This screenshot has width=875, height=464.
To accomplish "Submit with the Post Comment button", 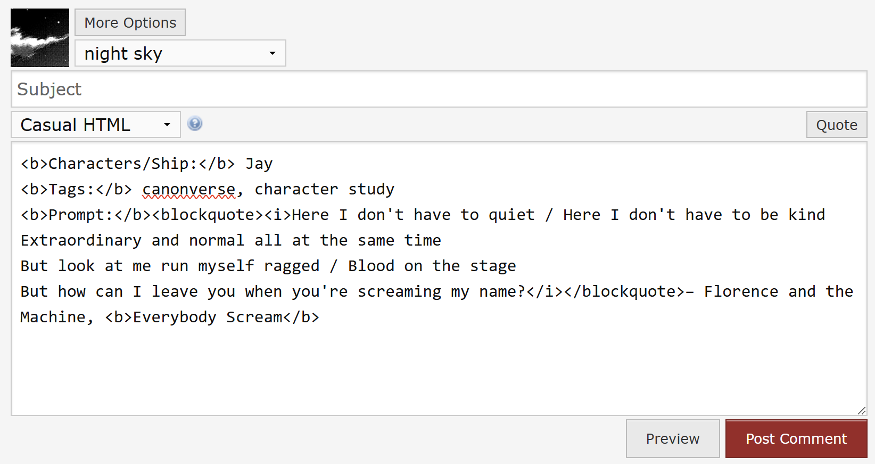I will coord(796,438).
